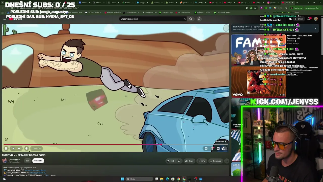Open the first Chrome icon on the taskbar
The height and width of the screenshot is (182, 323).
click(178, 179)
